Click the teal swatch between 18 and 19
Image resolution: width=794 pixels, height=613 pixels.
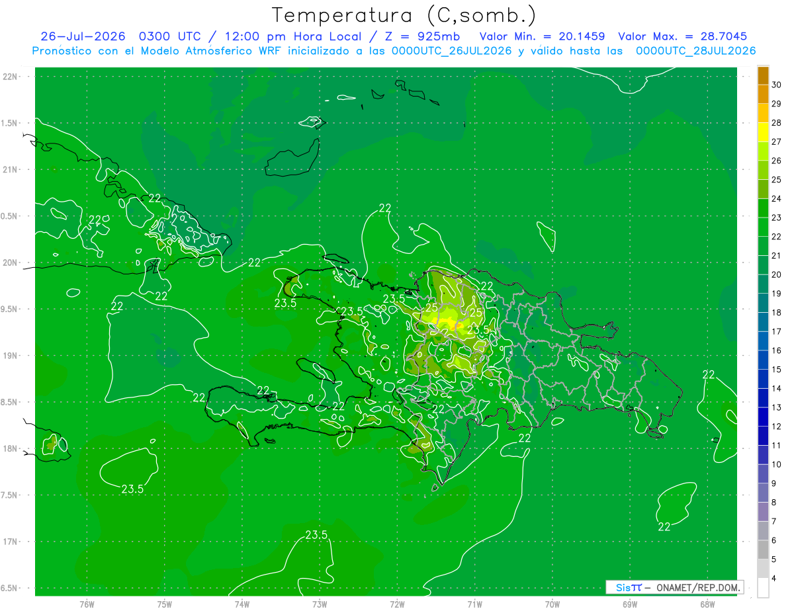point(763,304)
